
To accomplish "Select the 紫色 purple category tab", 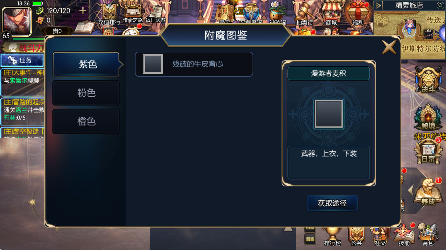I will 86,64.
